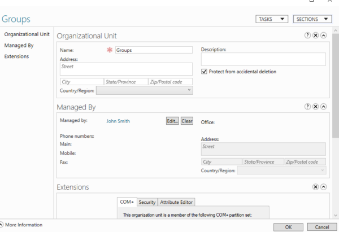This screenshot has height=232, width=339.
Task: Click the help icon in Managed By section
Action: tap(308, 106)
